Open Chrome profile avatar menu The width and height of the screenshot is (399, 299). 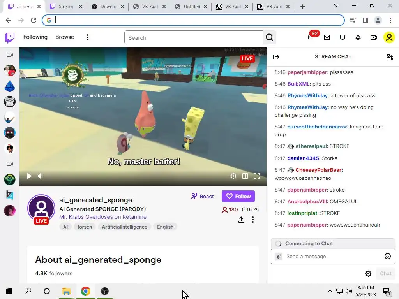(x=378, y=20)
